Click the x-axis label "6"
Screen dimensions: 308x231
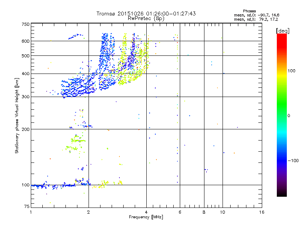click(x=180, y=212)
